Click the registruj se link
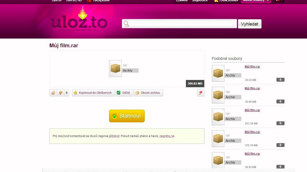This screenshot has height=172, width=307. [x=167, y=136]
